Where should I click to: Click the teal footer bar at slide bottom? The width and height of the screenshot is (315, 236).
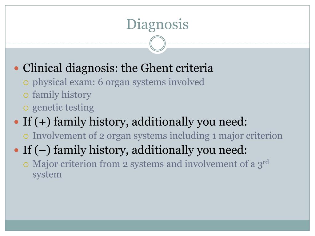pyautogui.click(x=157, y=225)
